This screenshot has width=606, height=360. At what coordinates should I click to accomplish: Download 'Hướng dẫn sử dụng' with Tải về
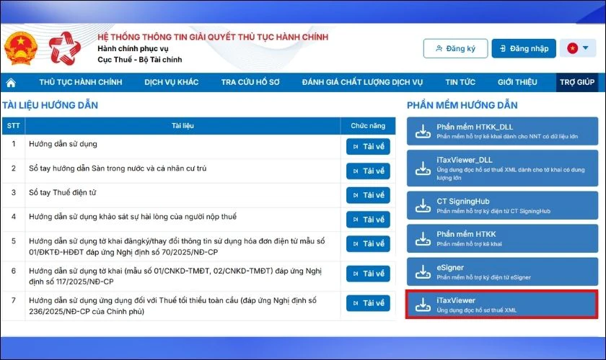pos(368,147)
